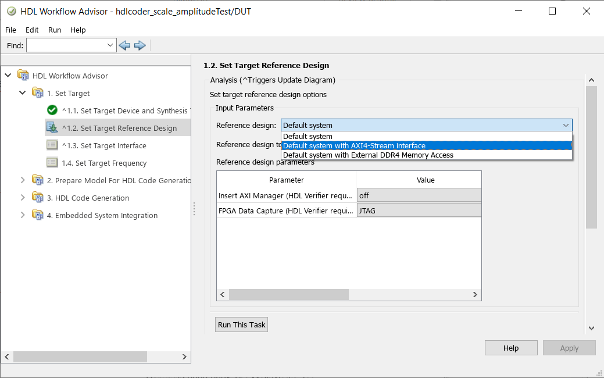Screen dimensions: 604x378
Task: Open the Run menu
Action: [x=55, y=30]
